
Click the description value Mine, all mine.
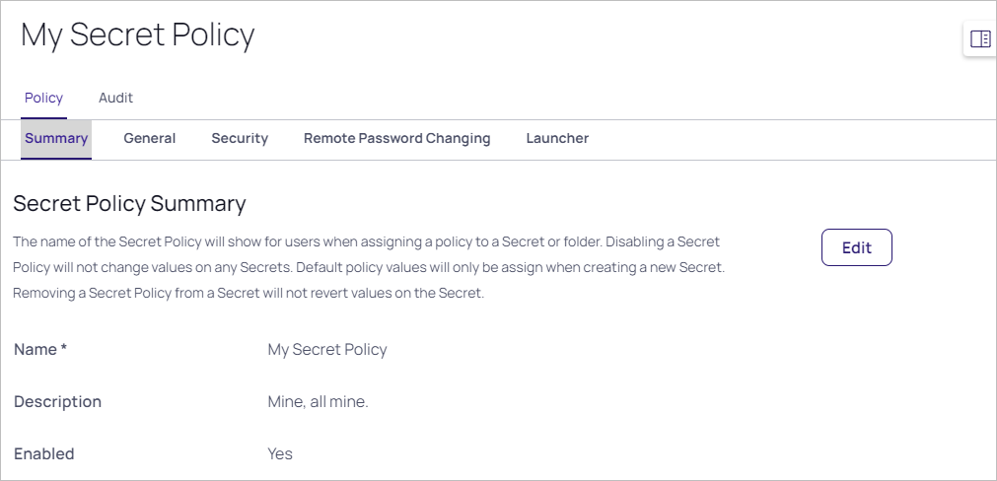tap(318, 401)
